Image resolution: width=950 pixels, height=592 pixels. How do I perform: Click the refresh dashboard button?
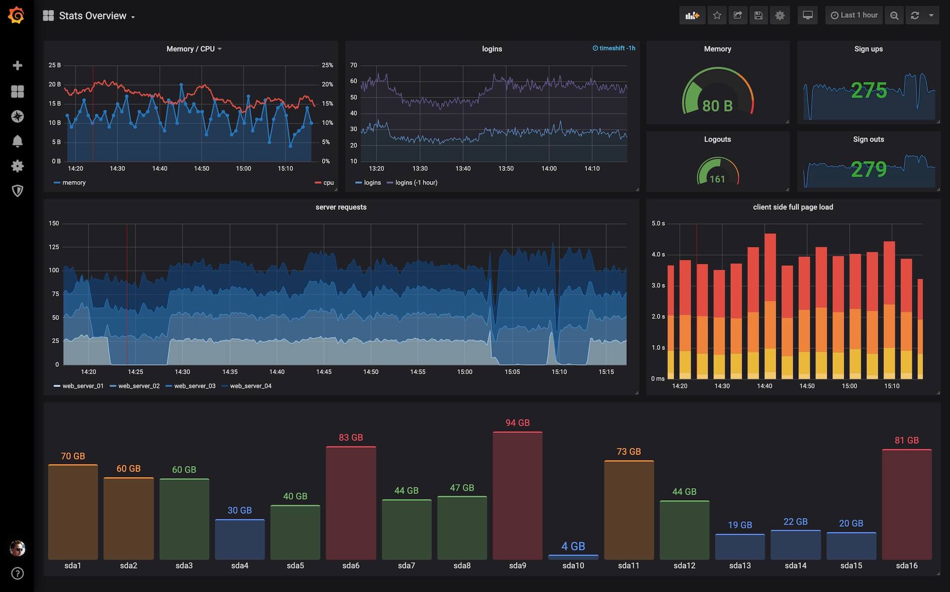point(915,14)
